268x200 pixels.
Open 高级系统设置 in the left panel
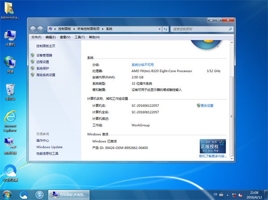[46, 75]
